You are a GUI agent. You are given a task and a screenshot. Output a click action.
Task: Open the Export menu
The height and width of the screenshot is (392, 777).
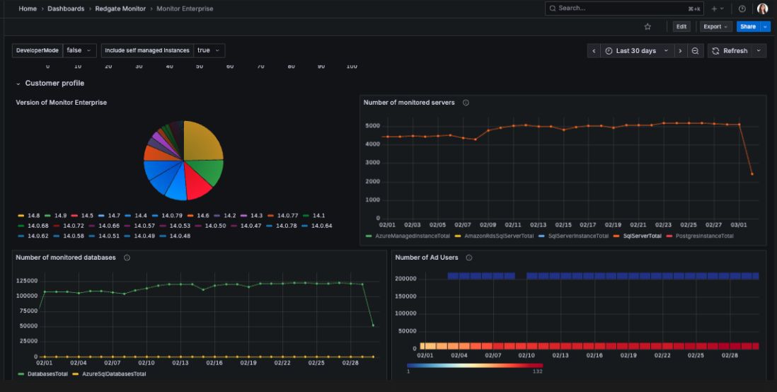pos(715,27)
